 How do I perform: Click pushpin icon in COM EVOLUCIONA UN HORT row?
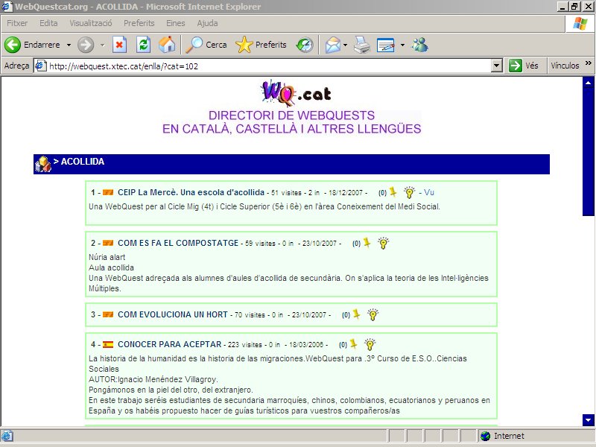(356, 314)
